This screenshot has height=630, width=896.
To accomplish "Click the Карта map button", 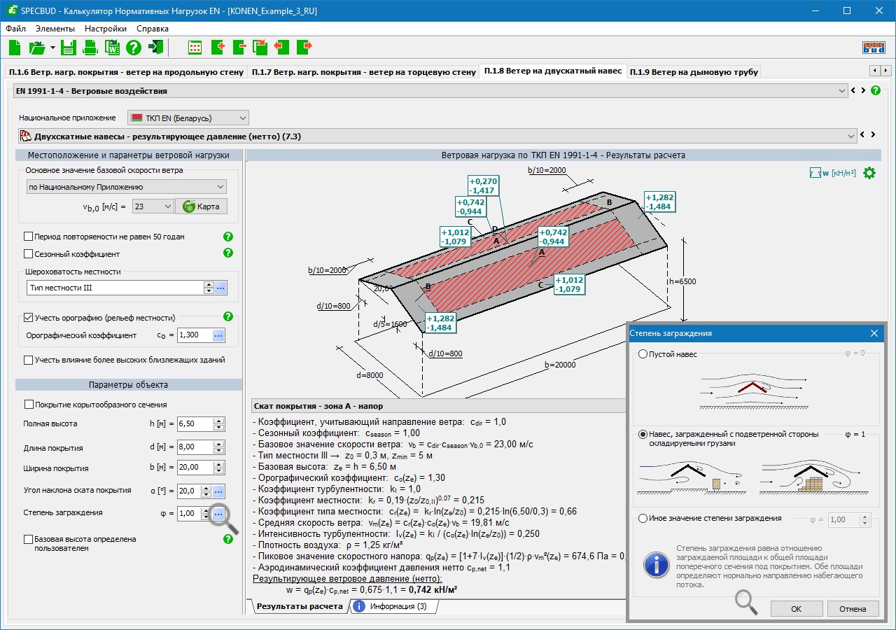I will click(201, 206).
